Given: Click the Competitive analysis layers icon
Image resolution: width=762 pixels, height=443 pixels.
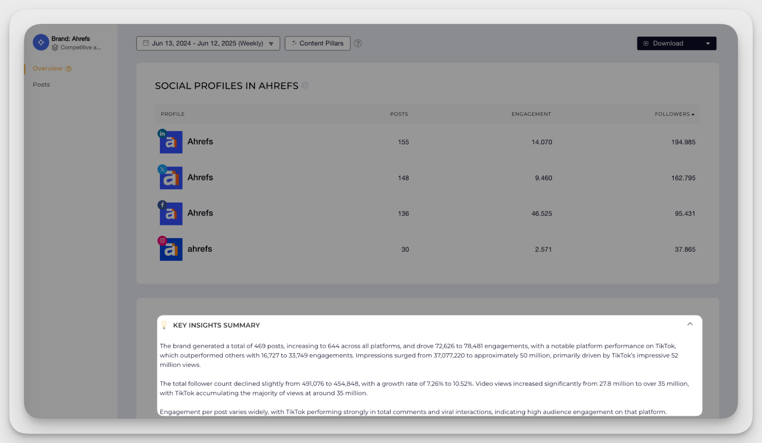Looking at the screenshot, I should click(x=55, y=48).
